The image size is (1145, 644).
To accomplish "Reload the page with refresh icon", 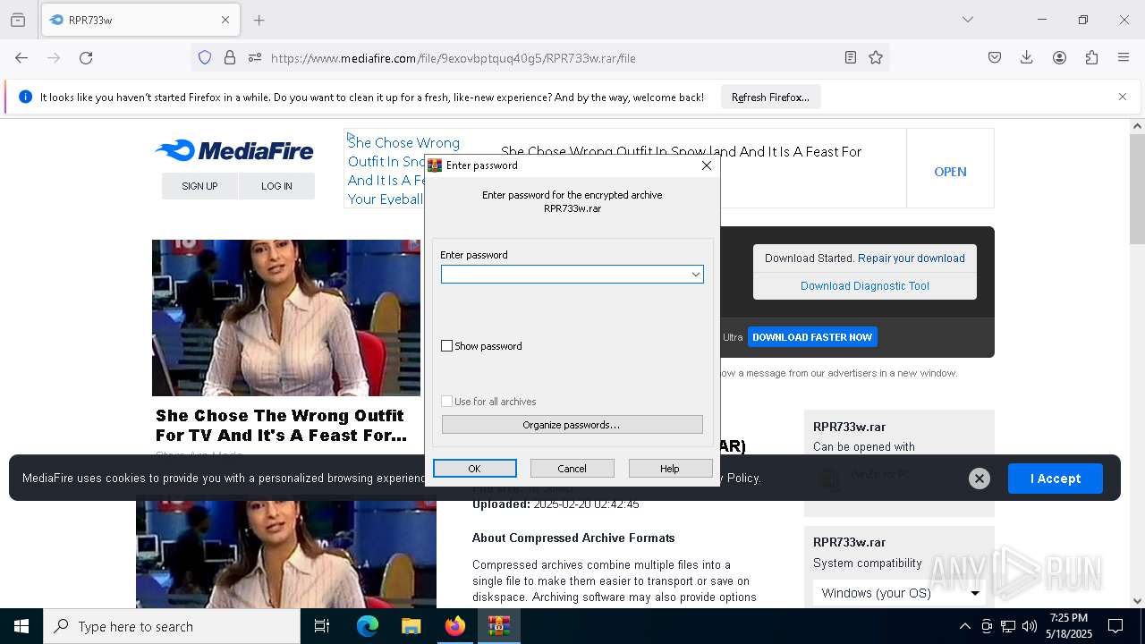I will tap(86, 57).
